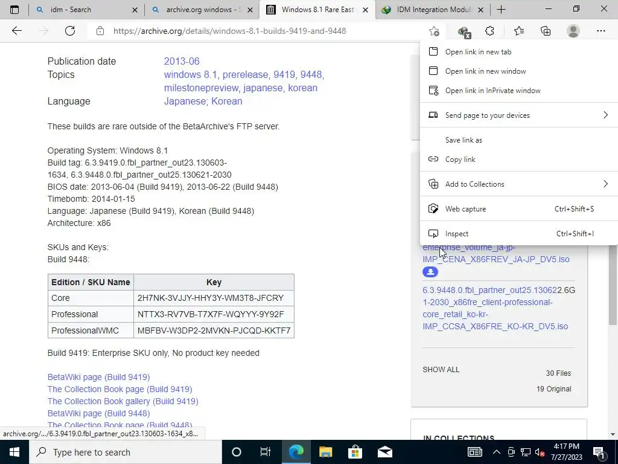This screenshot has height=464, width=618.
Task: Click the muted volume tray icon
Action: click(540, 452)
